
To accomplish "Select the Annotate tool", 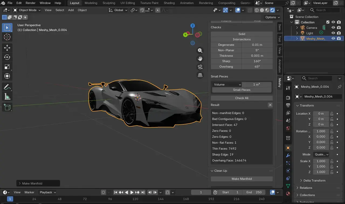I will [x=7, y=87].
